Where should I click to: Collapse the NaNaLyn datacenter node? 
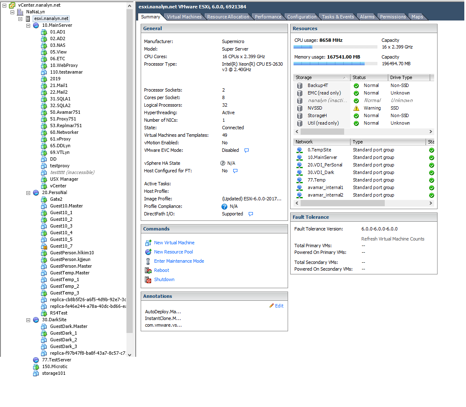pos(12,12)
